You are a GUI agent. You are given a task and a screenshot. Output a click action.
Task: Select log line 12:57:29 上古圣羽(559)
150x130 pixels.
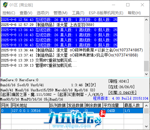click(48, 25)
